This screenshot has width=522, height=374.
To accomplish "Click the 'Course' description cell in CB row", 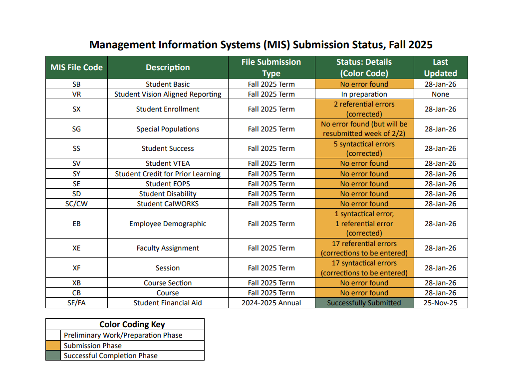I will [168, 293].
